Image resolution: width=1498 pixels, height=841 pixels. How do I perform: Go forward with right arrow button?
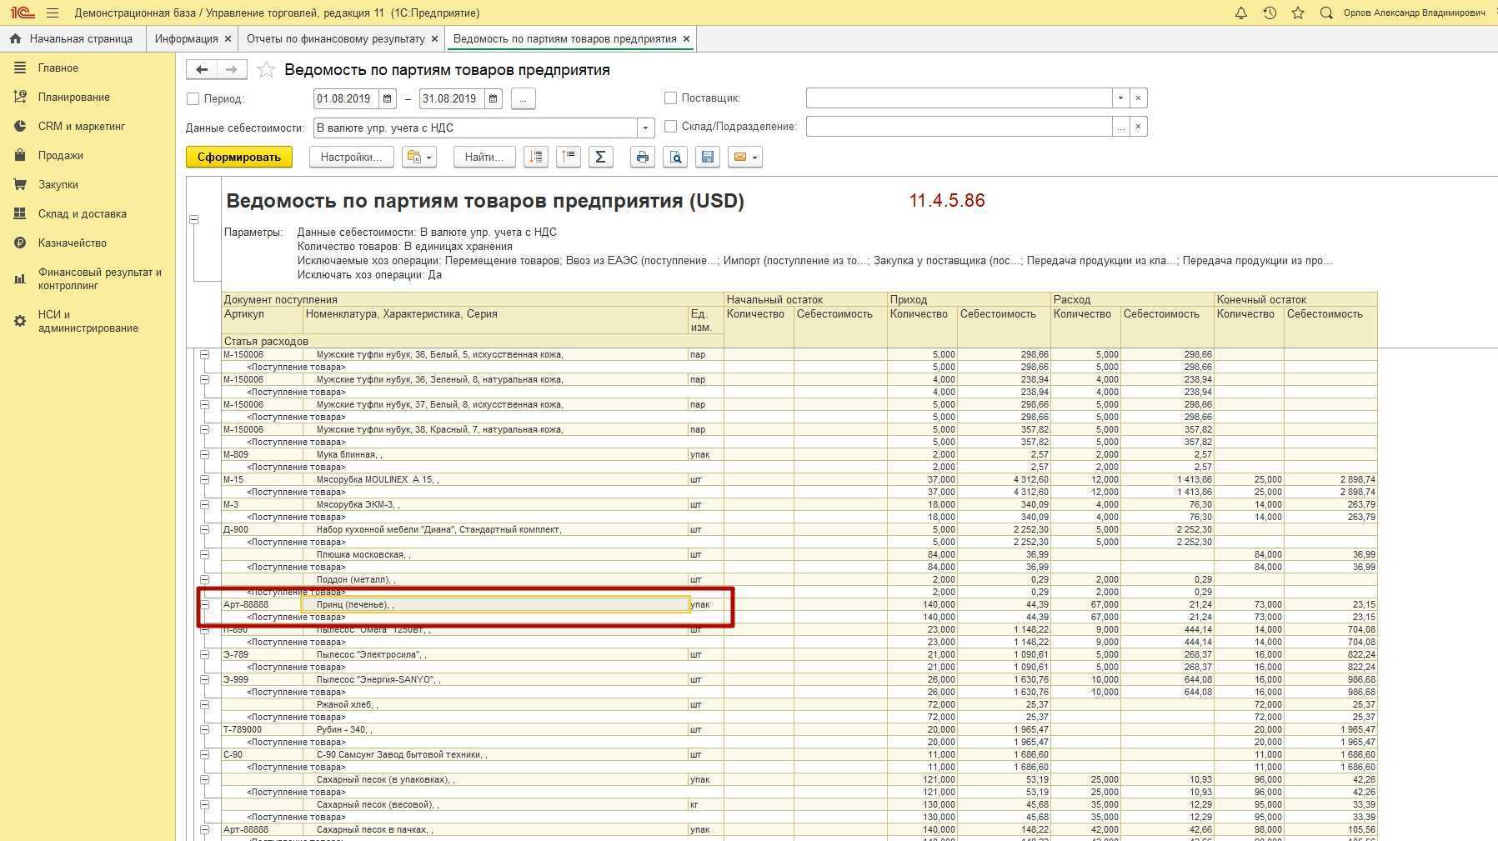232,70
